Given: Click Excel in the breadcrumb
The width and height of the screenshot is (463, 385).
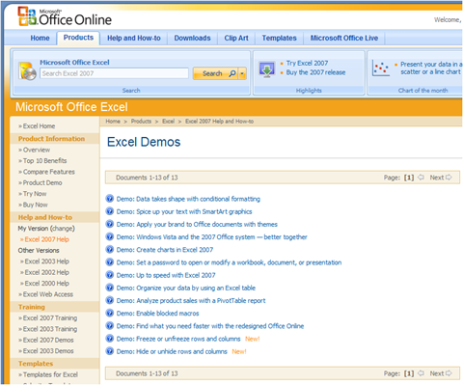Looking at the screenshot, I should 168,122.
